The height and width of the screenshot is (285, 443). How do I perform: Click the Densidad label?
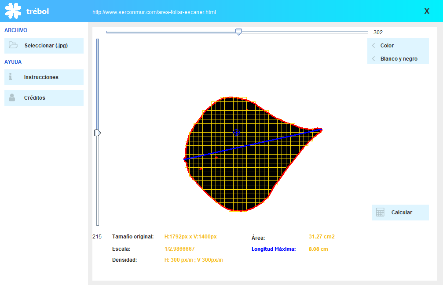(124, 260)
